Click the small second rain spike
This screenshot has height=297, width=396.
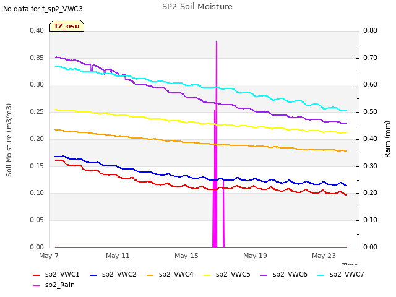pyautogui.click(x=223, y=213)
